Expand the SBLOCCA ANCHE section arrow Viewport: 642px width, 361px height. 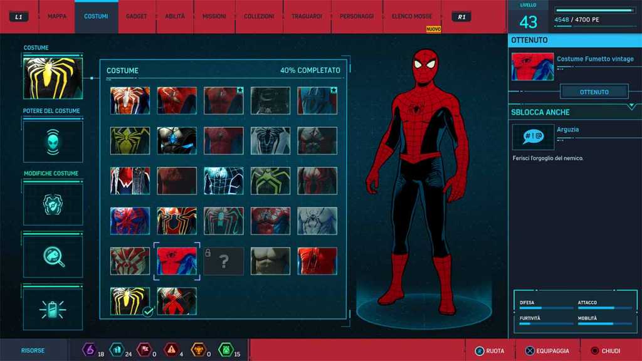coord(632,107)
